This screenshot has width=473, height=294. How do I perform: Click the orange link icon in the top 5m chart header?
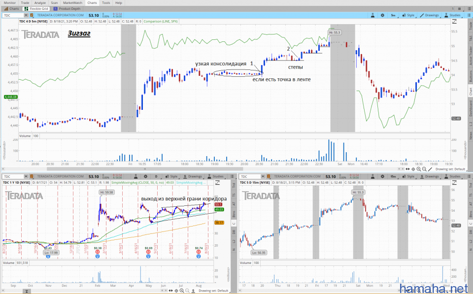pos(32,15)
